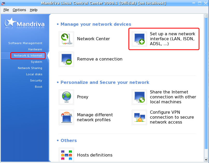This screenshot has width=209, height=163.
Task: Open the Proxy globe icon
Action: click(66, 97)
